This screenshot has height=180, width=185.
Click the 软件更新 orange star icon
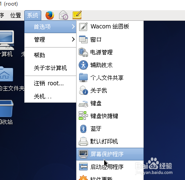(x=83, y=177)
